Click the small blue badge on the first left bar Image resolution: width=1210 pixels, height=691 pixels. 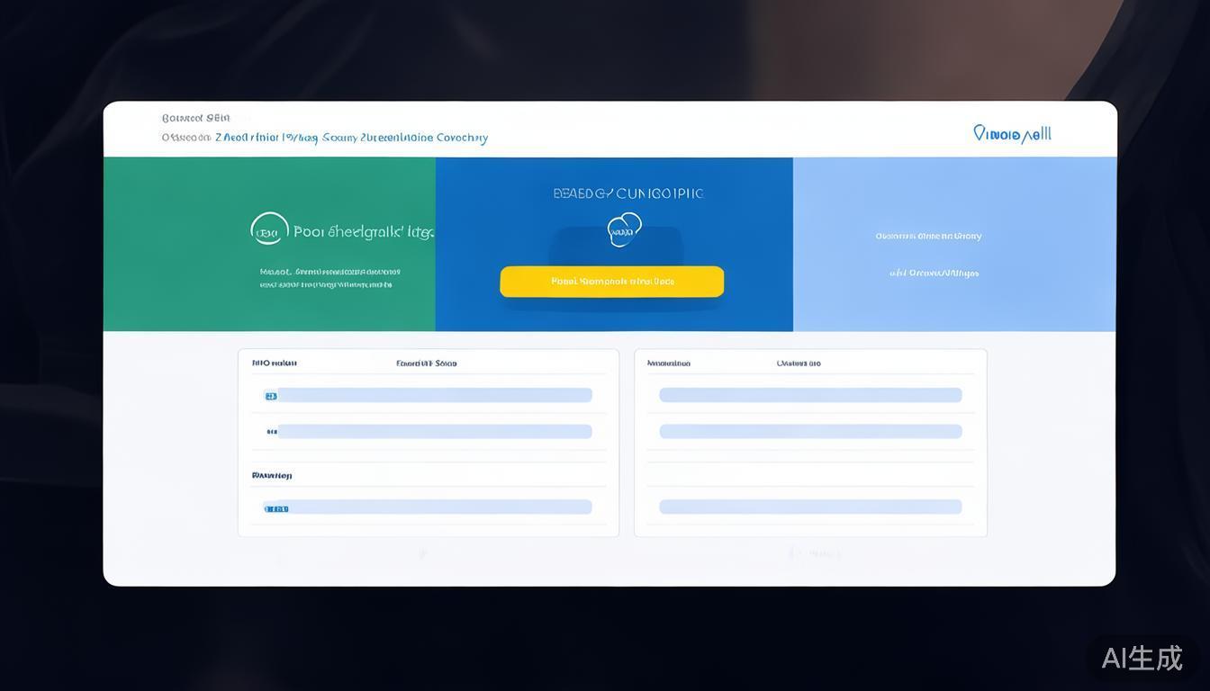270,396
